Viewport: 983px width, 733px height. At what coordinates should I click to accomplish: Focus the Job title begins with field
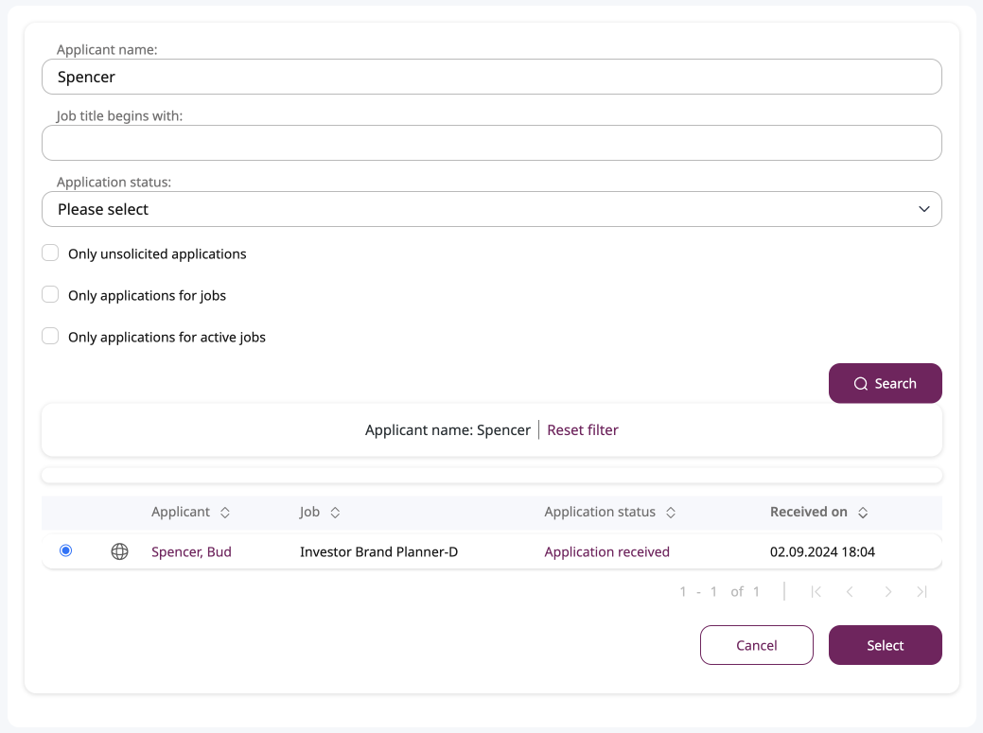(x=491, y=143)
